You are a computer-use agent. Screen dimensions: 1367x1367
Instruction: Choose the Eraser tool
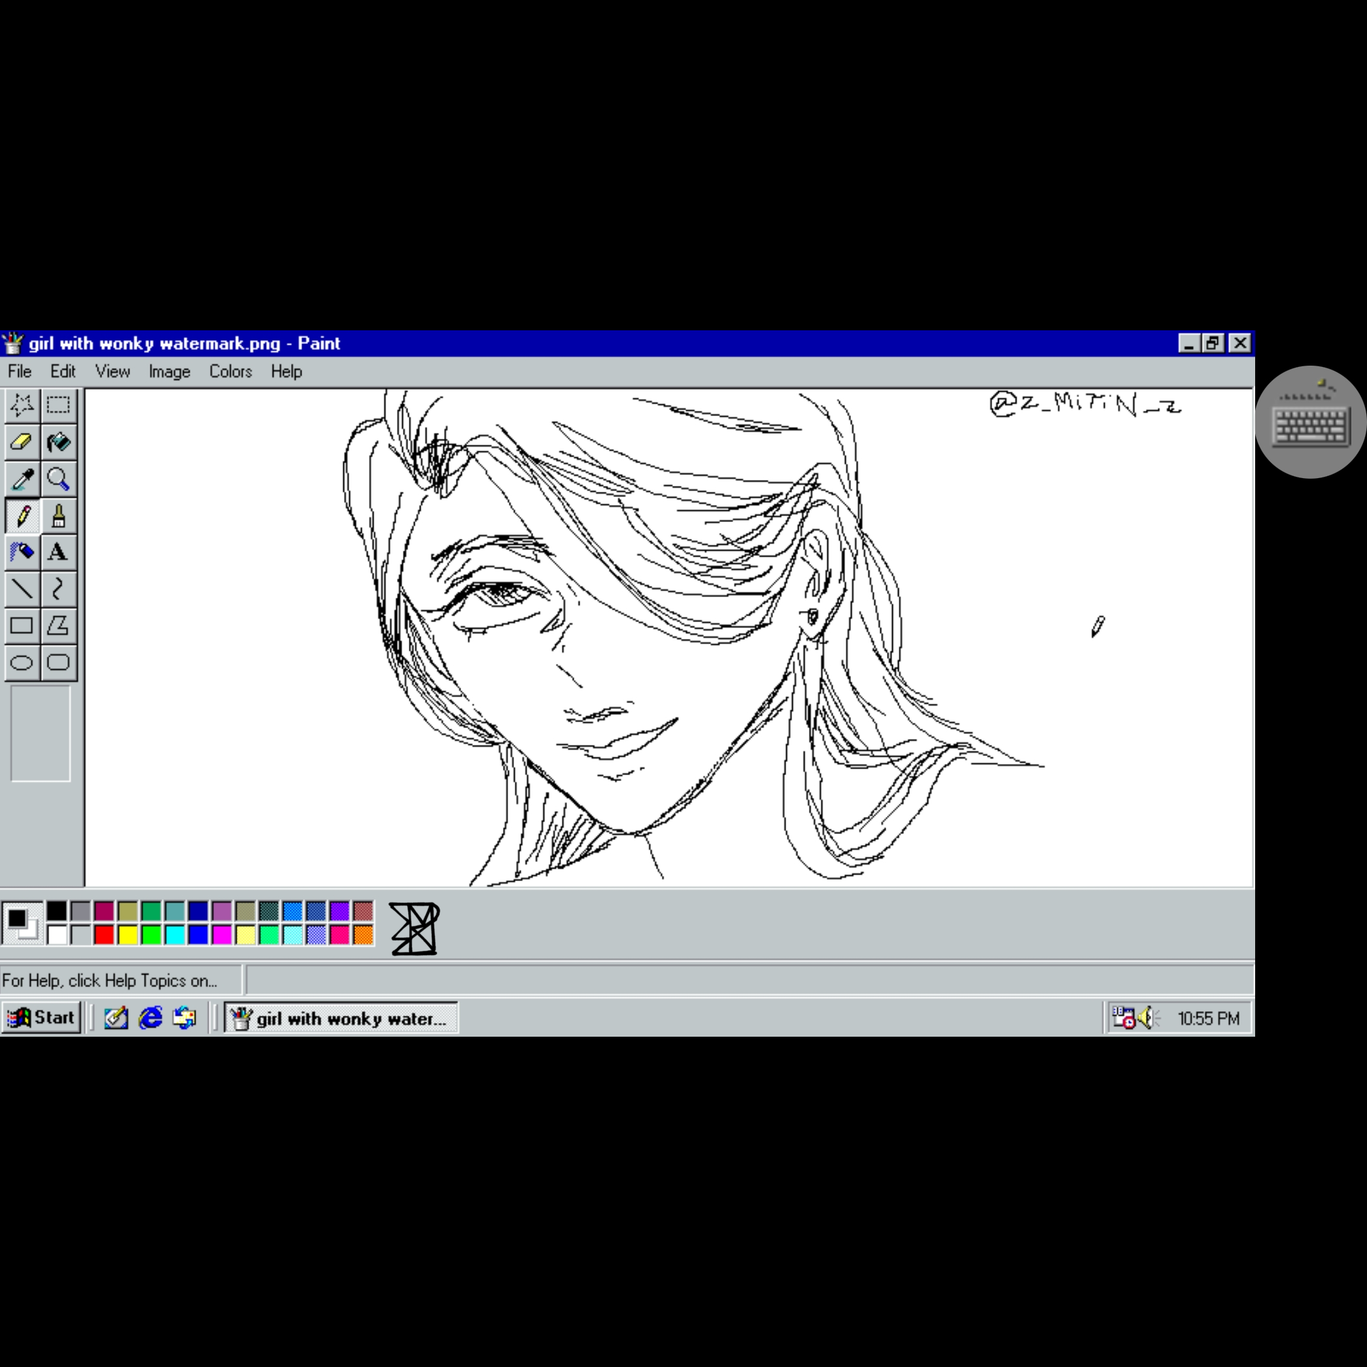click(22, 442)
